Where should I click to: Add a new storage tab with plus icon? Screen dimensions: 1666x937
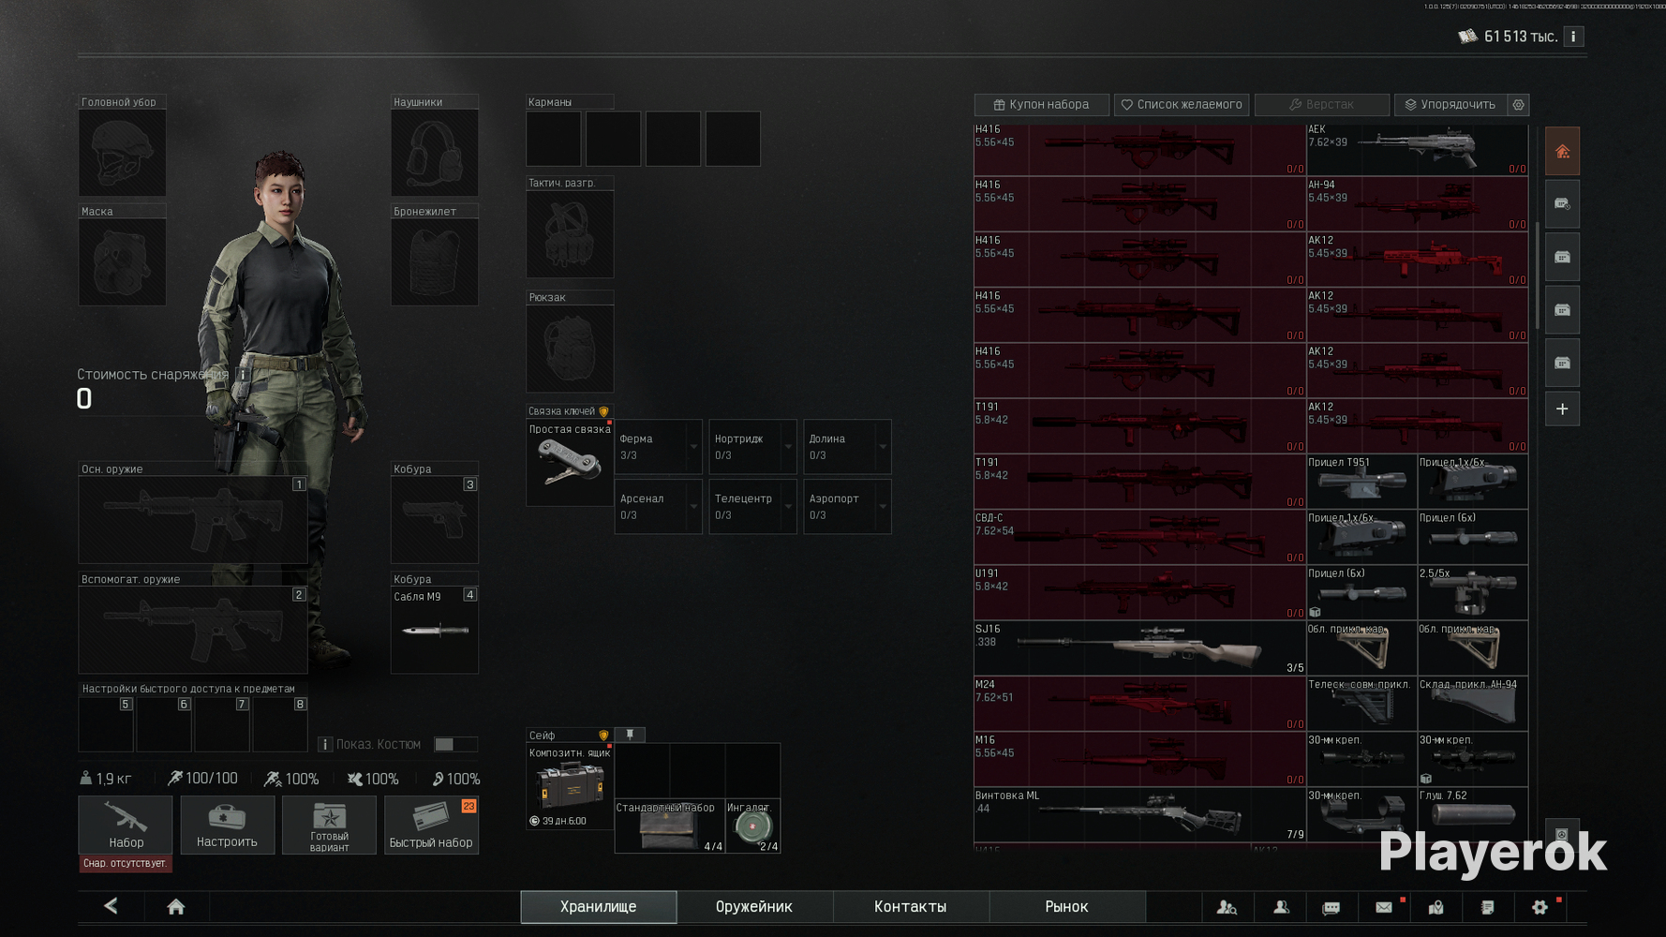[1562, 409]
